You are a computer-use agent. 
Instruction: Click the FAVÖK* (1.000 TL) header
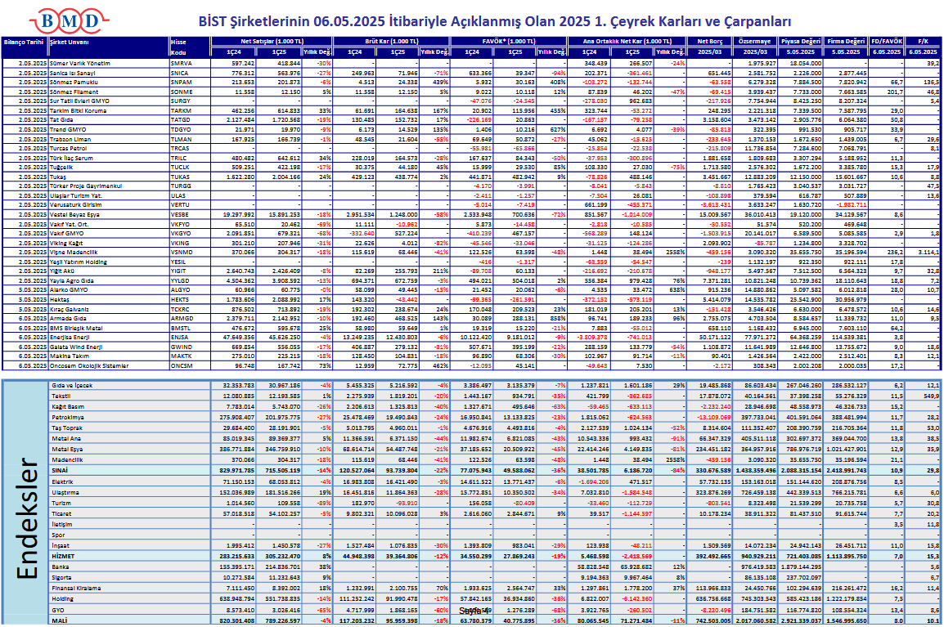point(509,42)
